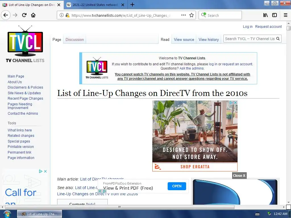Click 'request an account' banner link
This screenshot has height=218, width=291.
tap(237, 64)
